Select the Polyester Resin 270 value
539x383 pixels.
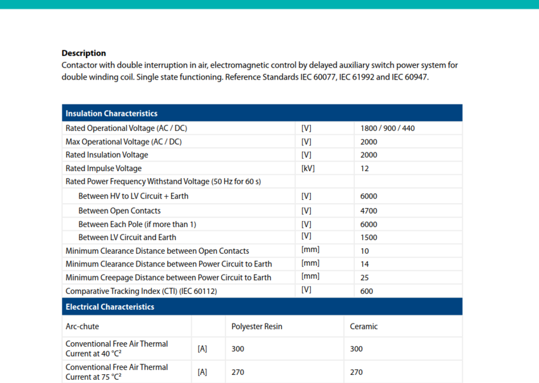[238, 372]
